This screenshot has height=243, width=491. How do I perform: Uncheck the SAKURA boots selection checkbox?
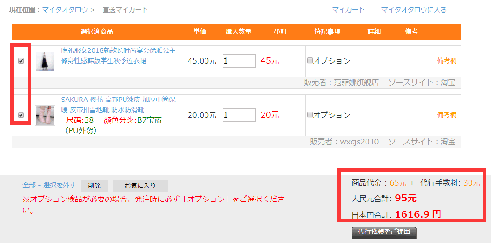tap(21, 115)
